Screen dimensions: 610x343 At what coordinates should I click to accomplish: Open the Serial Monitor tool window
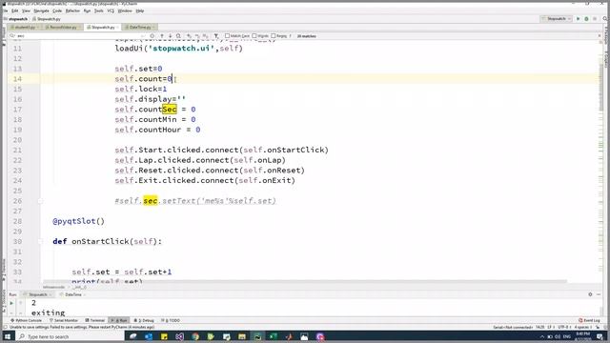click(64, 320)
